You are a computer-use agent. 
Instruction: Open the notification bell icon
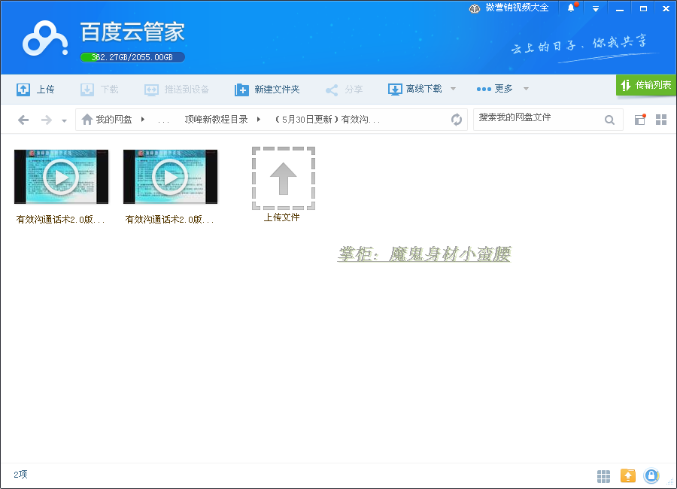tap(572, 8)
